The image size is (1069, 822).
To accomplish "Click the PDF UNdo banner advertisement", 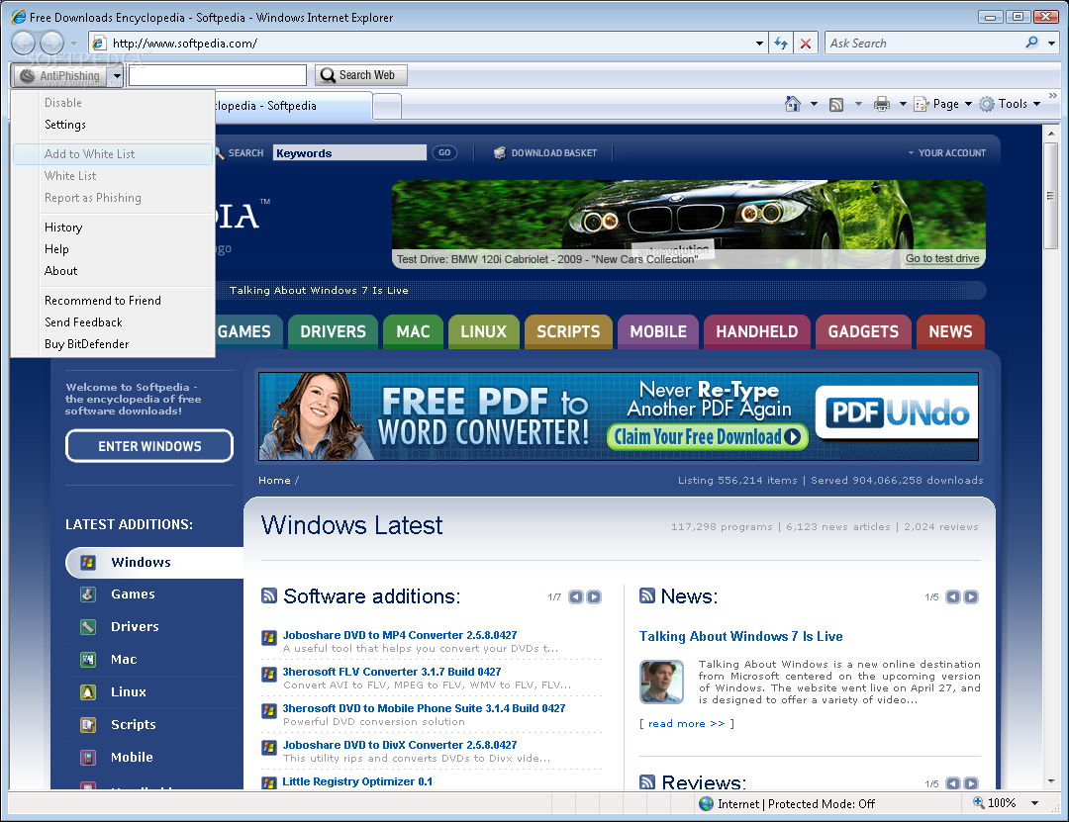I will pos(619,415).
